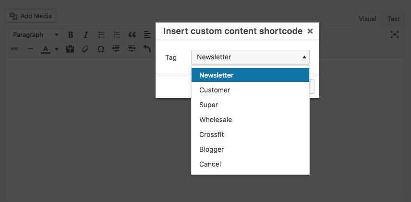The width and height of the screenshot is (411, 202).
Task: Apply the current text color
Action: [46, 49]
